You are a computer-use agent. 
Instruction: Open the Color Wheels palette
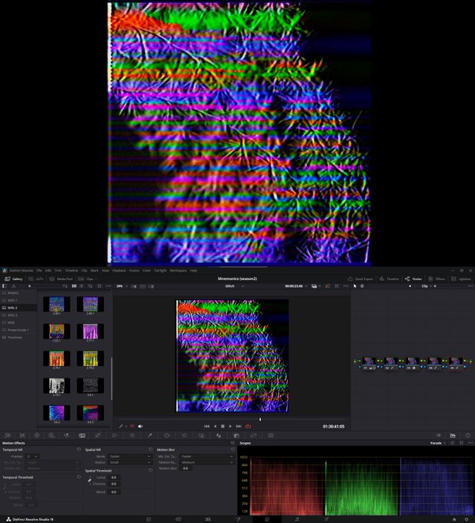(37, 435)
